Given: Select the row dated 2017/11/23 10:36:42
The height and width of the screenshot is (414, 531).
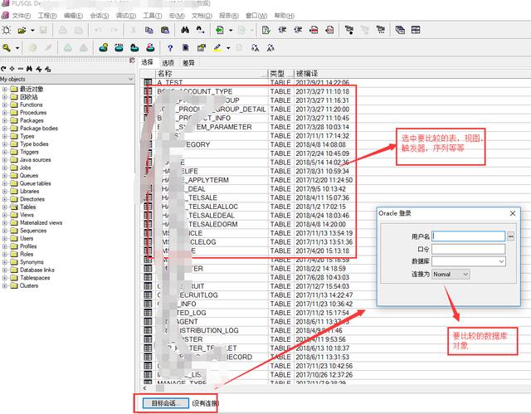Looking at the screenshot, I should [249, 304].
